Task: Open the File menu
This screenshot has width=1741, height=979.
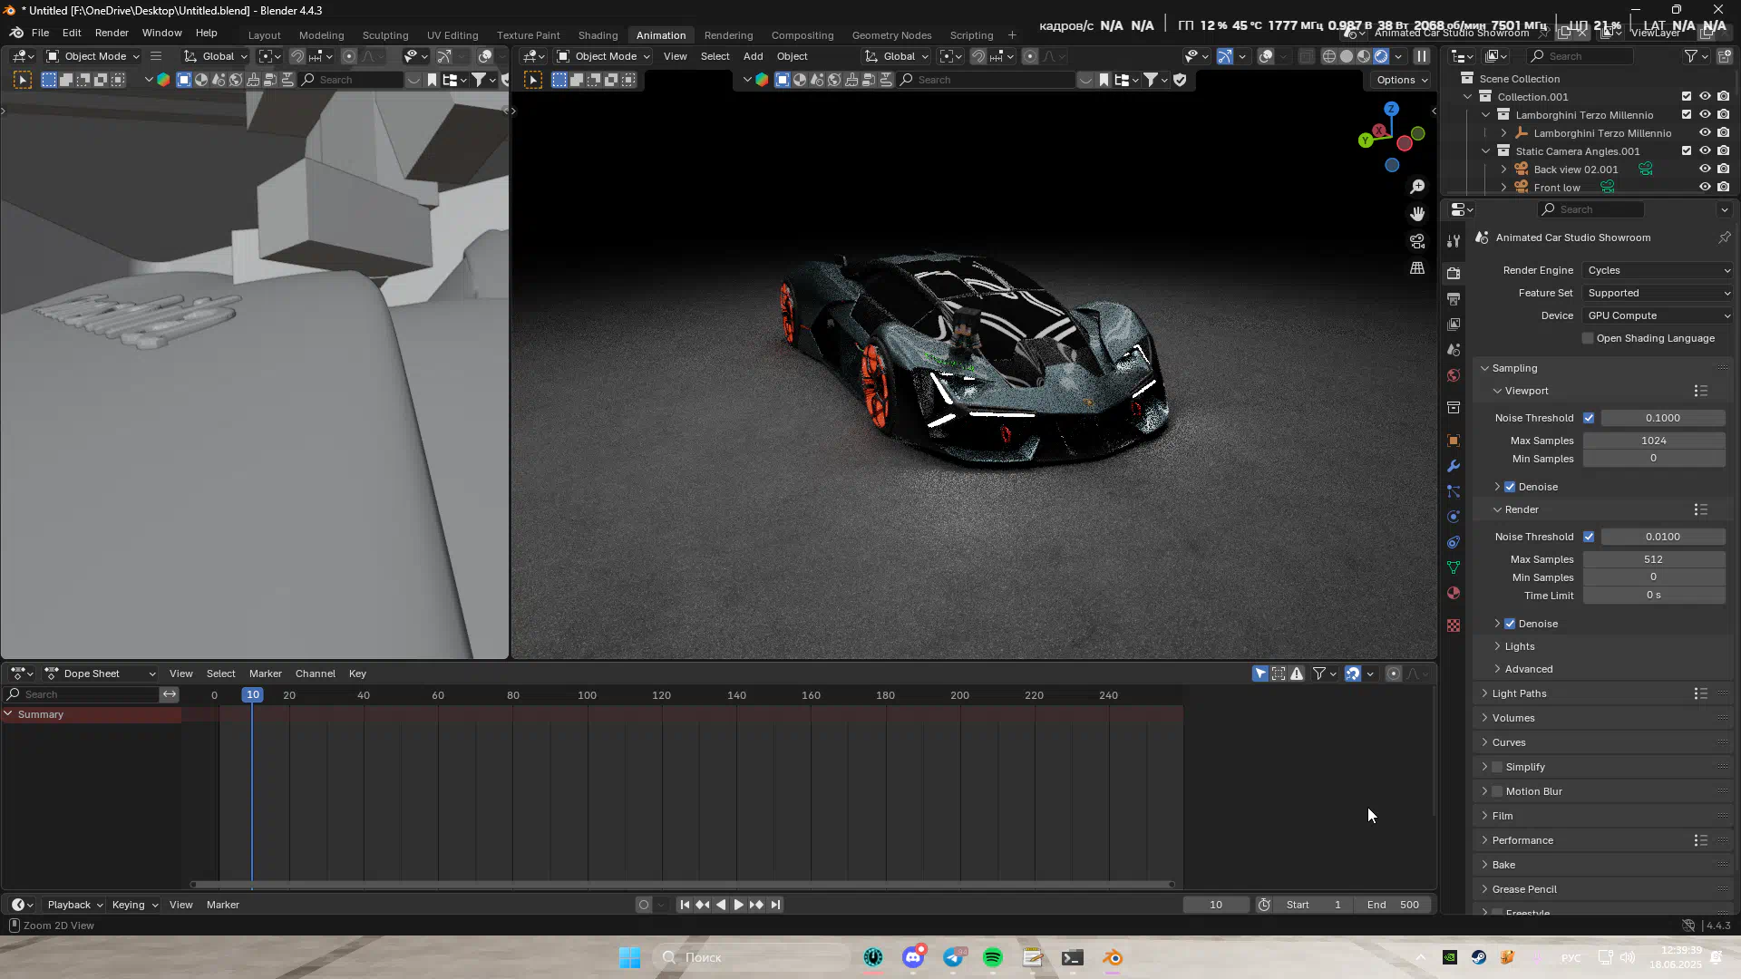Action: pyautogui.click(x=40, y=33)
